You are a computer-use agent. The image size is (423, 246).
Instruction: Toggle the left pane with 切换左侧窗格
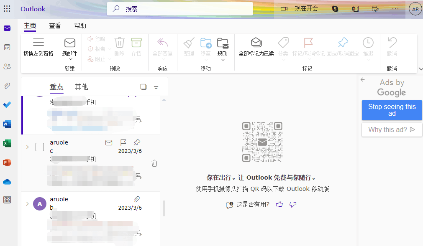coord(38,47)
